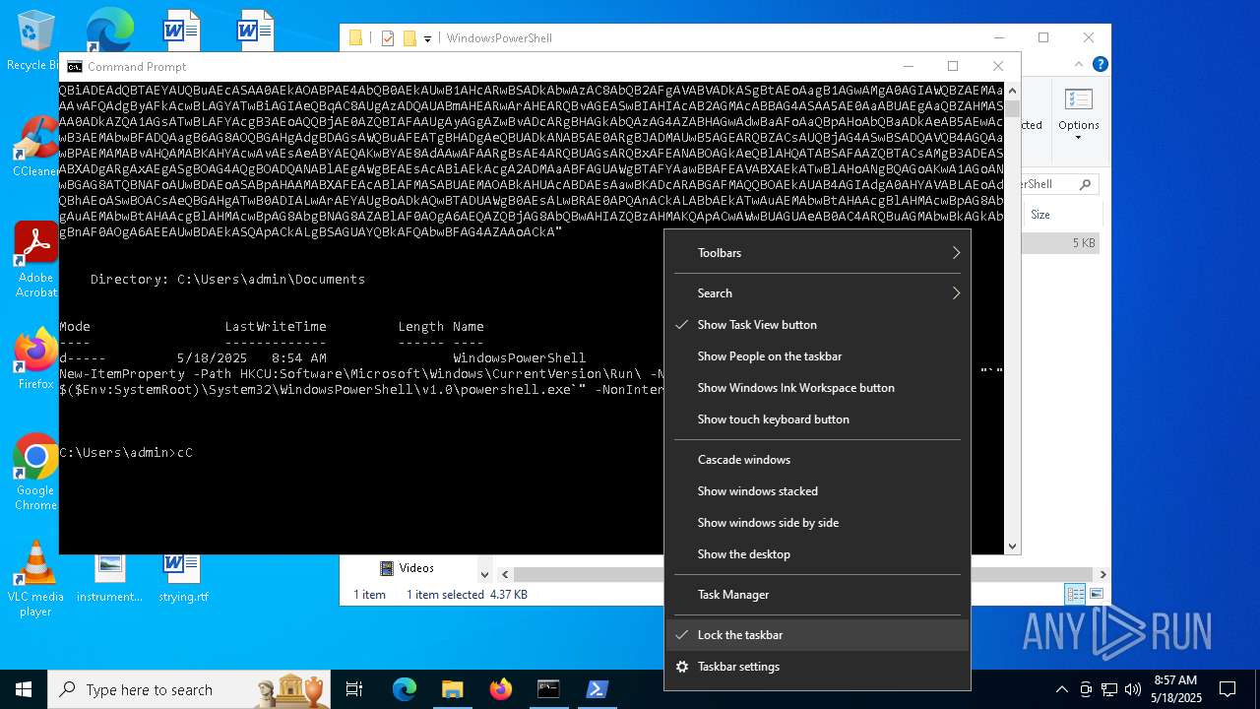Open Task Manager from context menu
This screenshot has width=1260, height=709.
817,595
